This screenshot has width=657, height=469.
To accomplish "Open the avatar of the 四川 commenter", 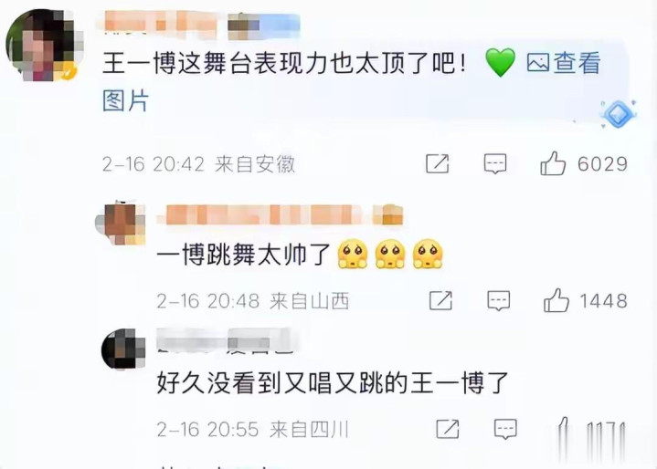I will click(x=123, y=349).
